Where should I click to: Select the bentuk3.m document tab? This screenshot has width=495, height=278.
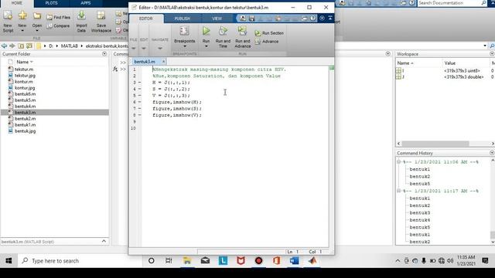point(145,62)
